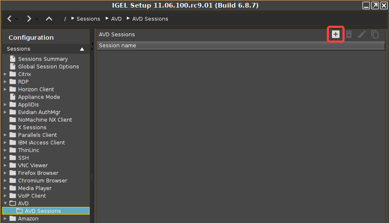Click the edit session pencil icon
This screenshot has width=389, height=223.
[362, 34]
